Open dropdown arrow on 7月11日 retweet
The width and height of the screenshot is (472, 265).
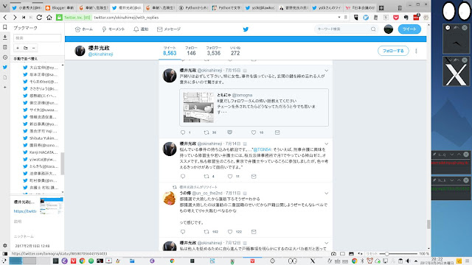click(x=326, y=193)
